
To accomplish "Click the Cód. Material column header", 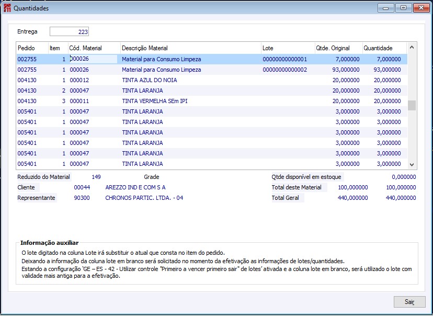I will 94,48.
